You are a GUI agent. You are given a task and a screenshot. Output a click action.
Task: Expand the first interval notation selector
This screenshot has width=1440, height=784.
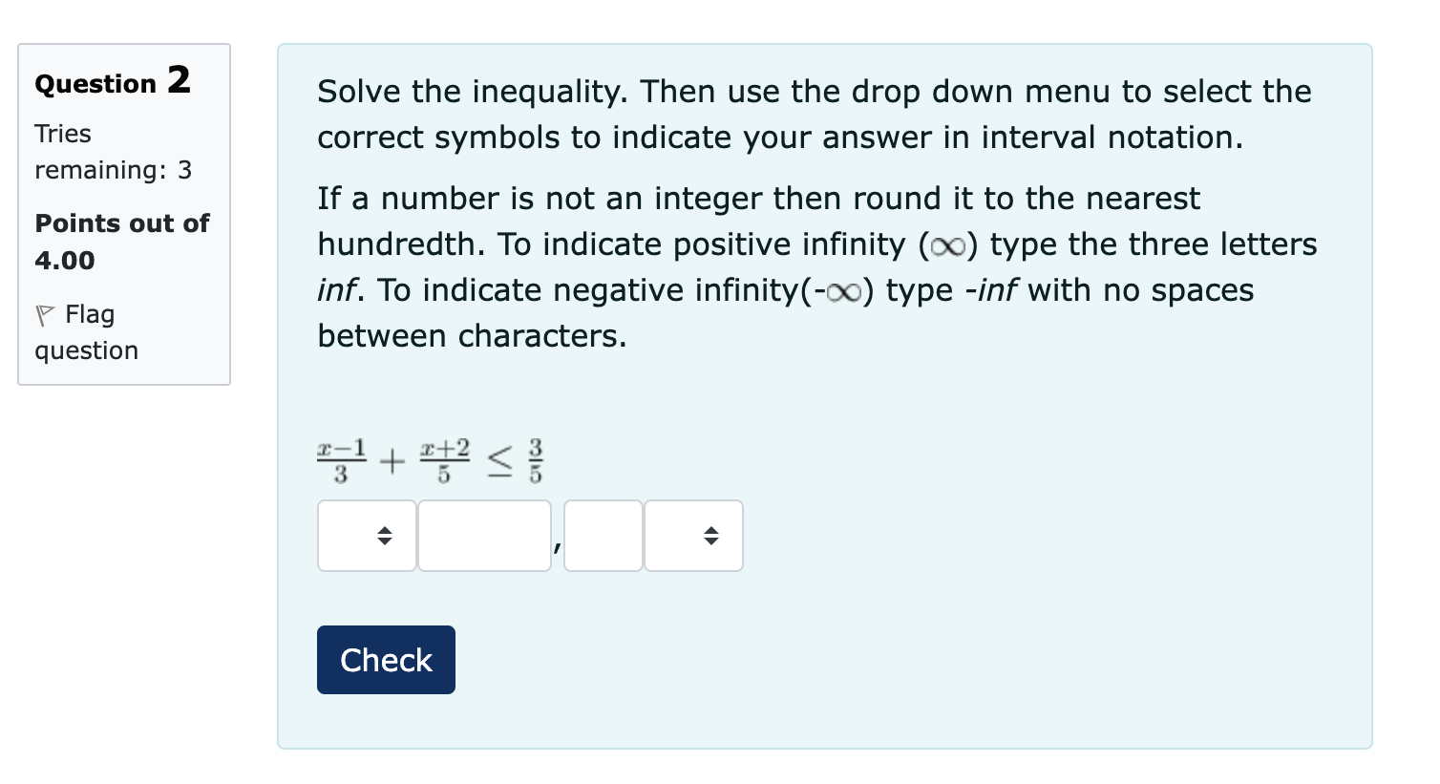(367, 536)
